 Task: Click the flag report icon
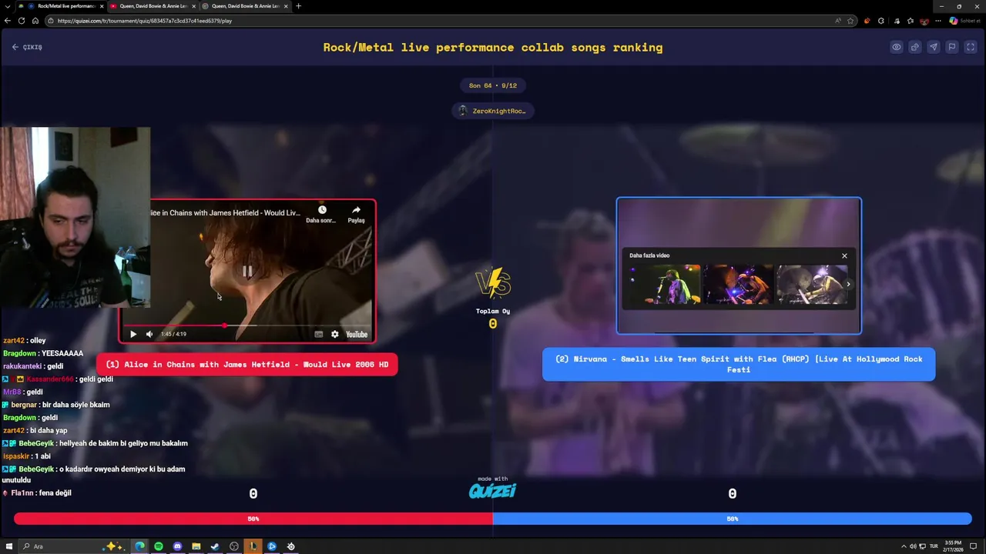click(952, 47)
